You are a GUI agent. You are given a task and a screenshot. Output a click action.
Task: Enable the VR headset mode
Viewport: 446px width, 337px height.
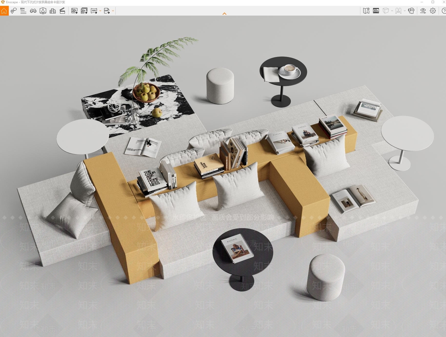[411, 11]
